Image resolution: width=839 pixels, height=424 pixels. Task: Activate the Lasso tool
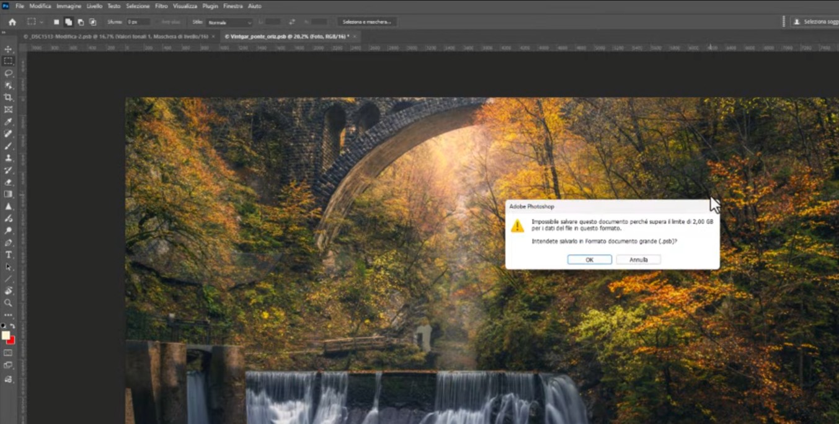point(8,71)
